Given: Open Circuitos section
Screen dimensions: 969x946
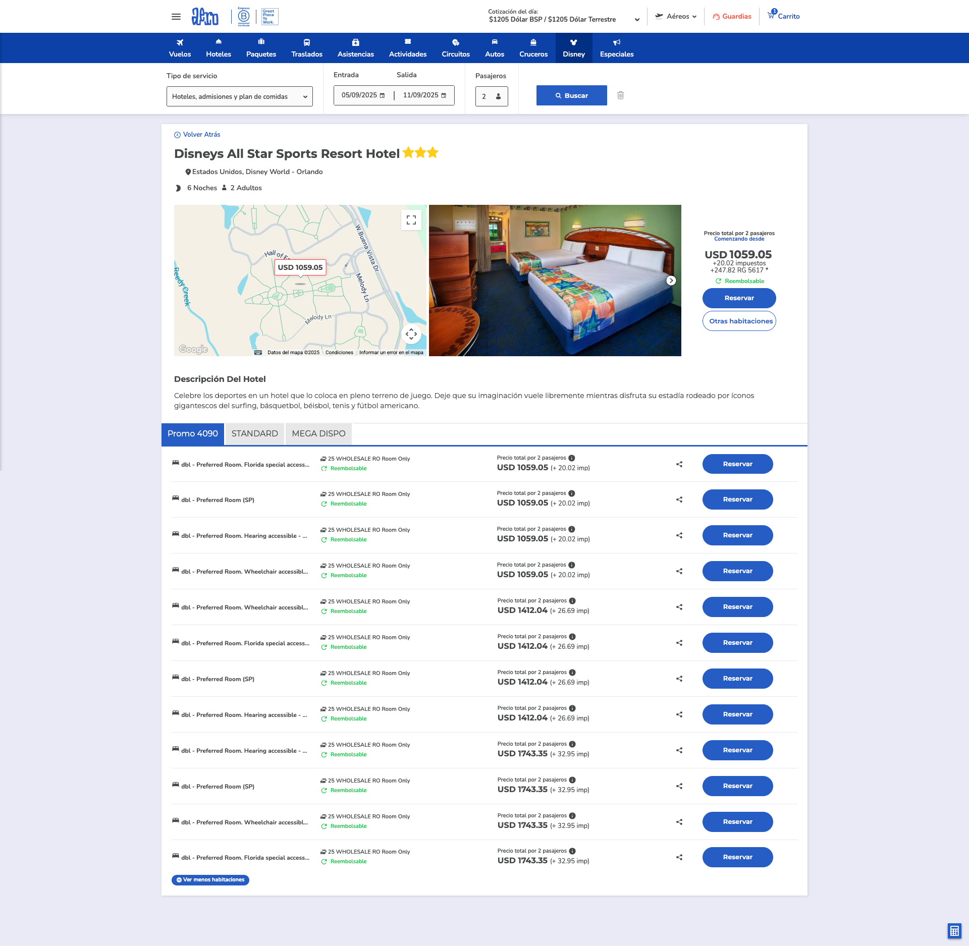Looking at the screenshot, I should tap(456, 48).
